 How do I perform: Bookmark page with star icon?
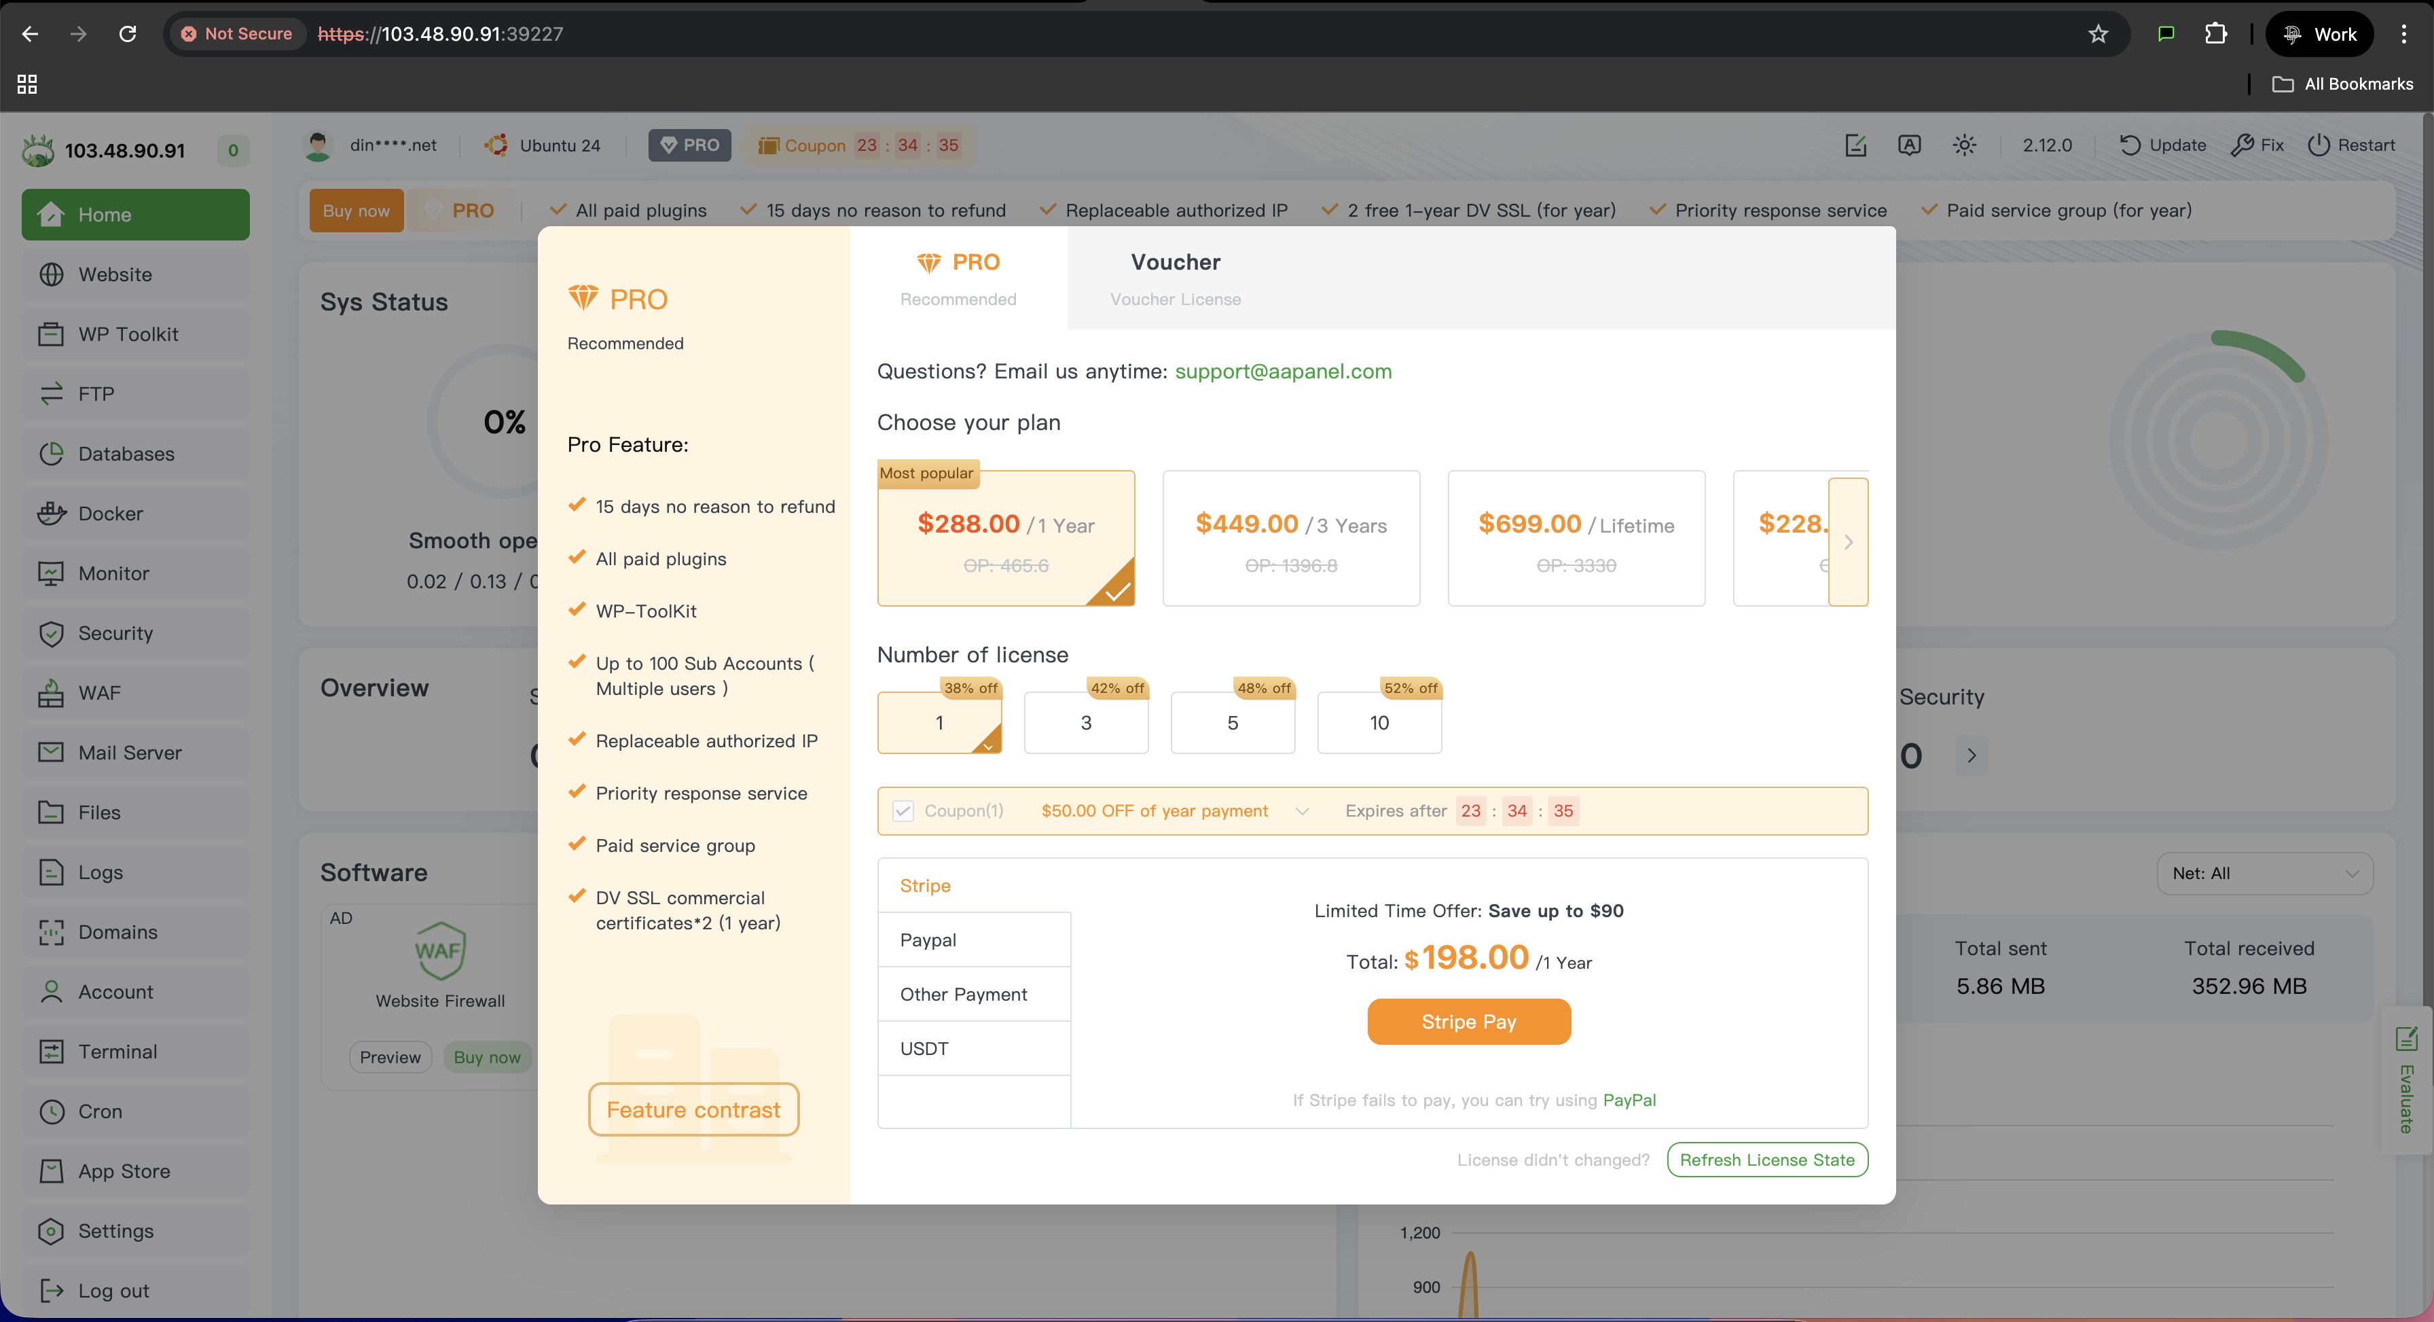point(2098,34)
